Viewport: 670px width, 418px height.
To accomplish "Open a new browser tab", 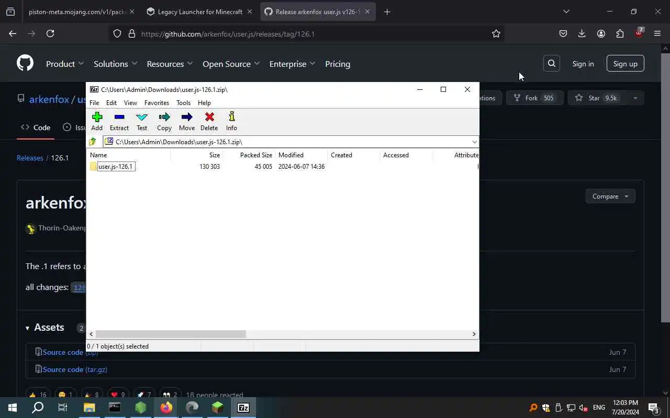I will click(387, 11).
